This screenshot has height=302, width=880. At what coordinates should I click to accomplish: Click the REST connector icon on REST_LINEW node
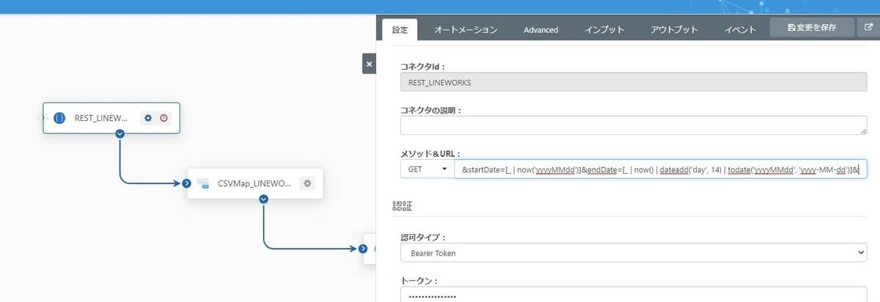pyautogui.click(x=59, y=117)
